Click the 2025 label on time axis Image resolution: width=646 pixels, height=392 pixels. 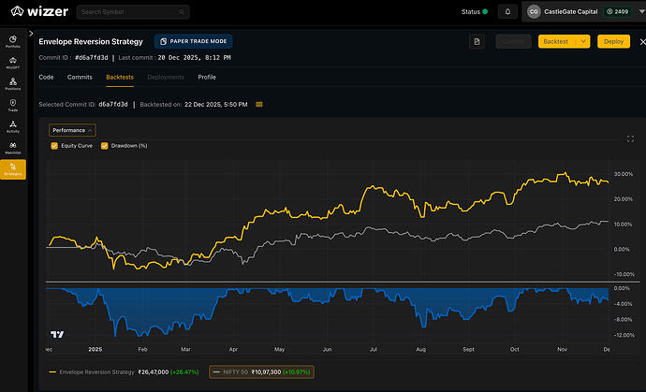pyautogui.click(x=95, y=349)
